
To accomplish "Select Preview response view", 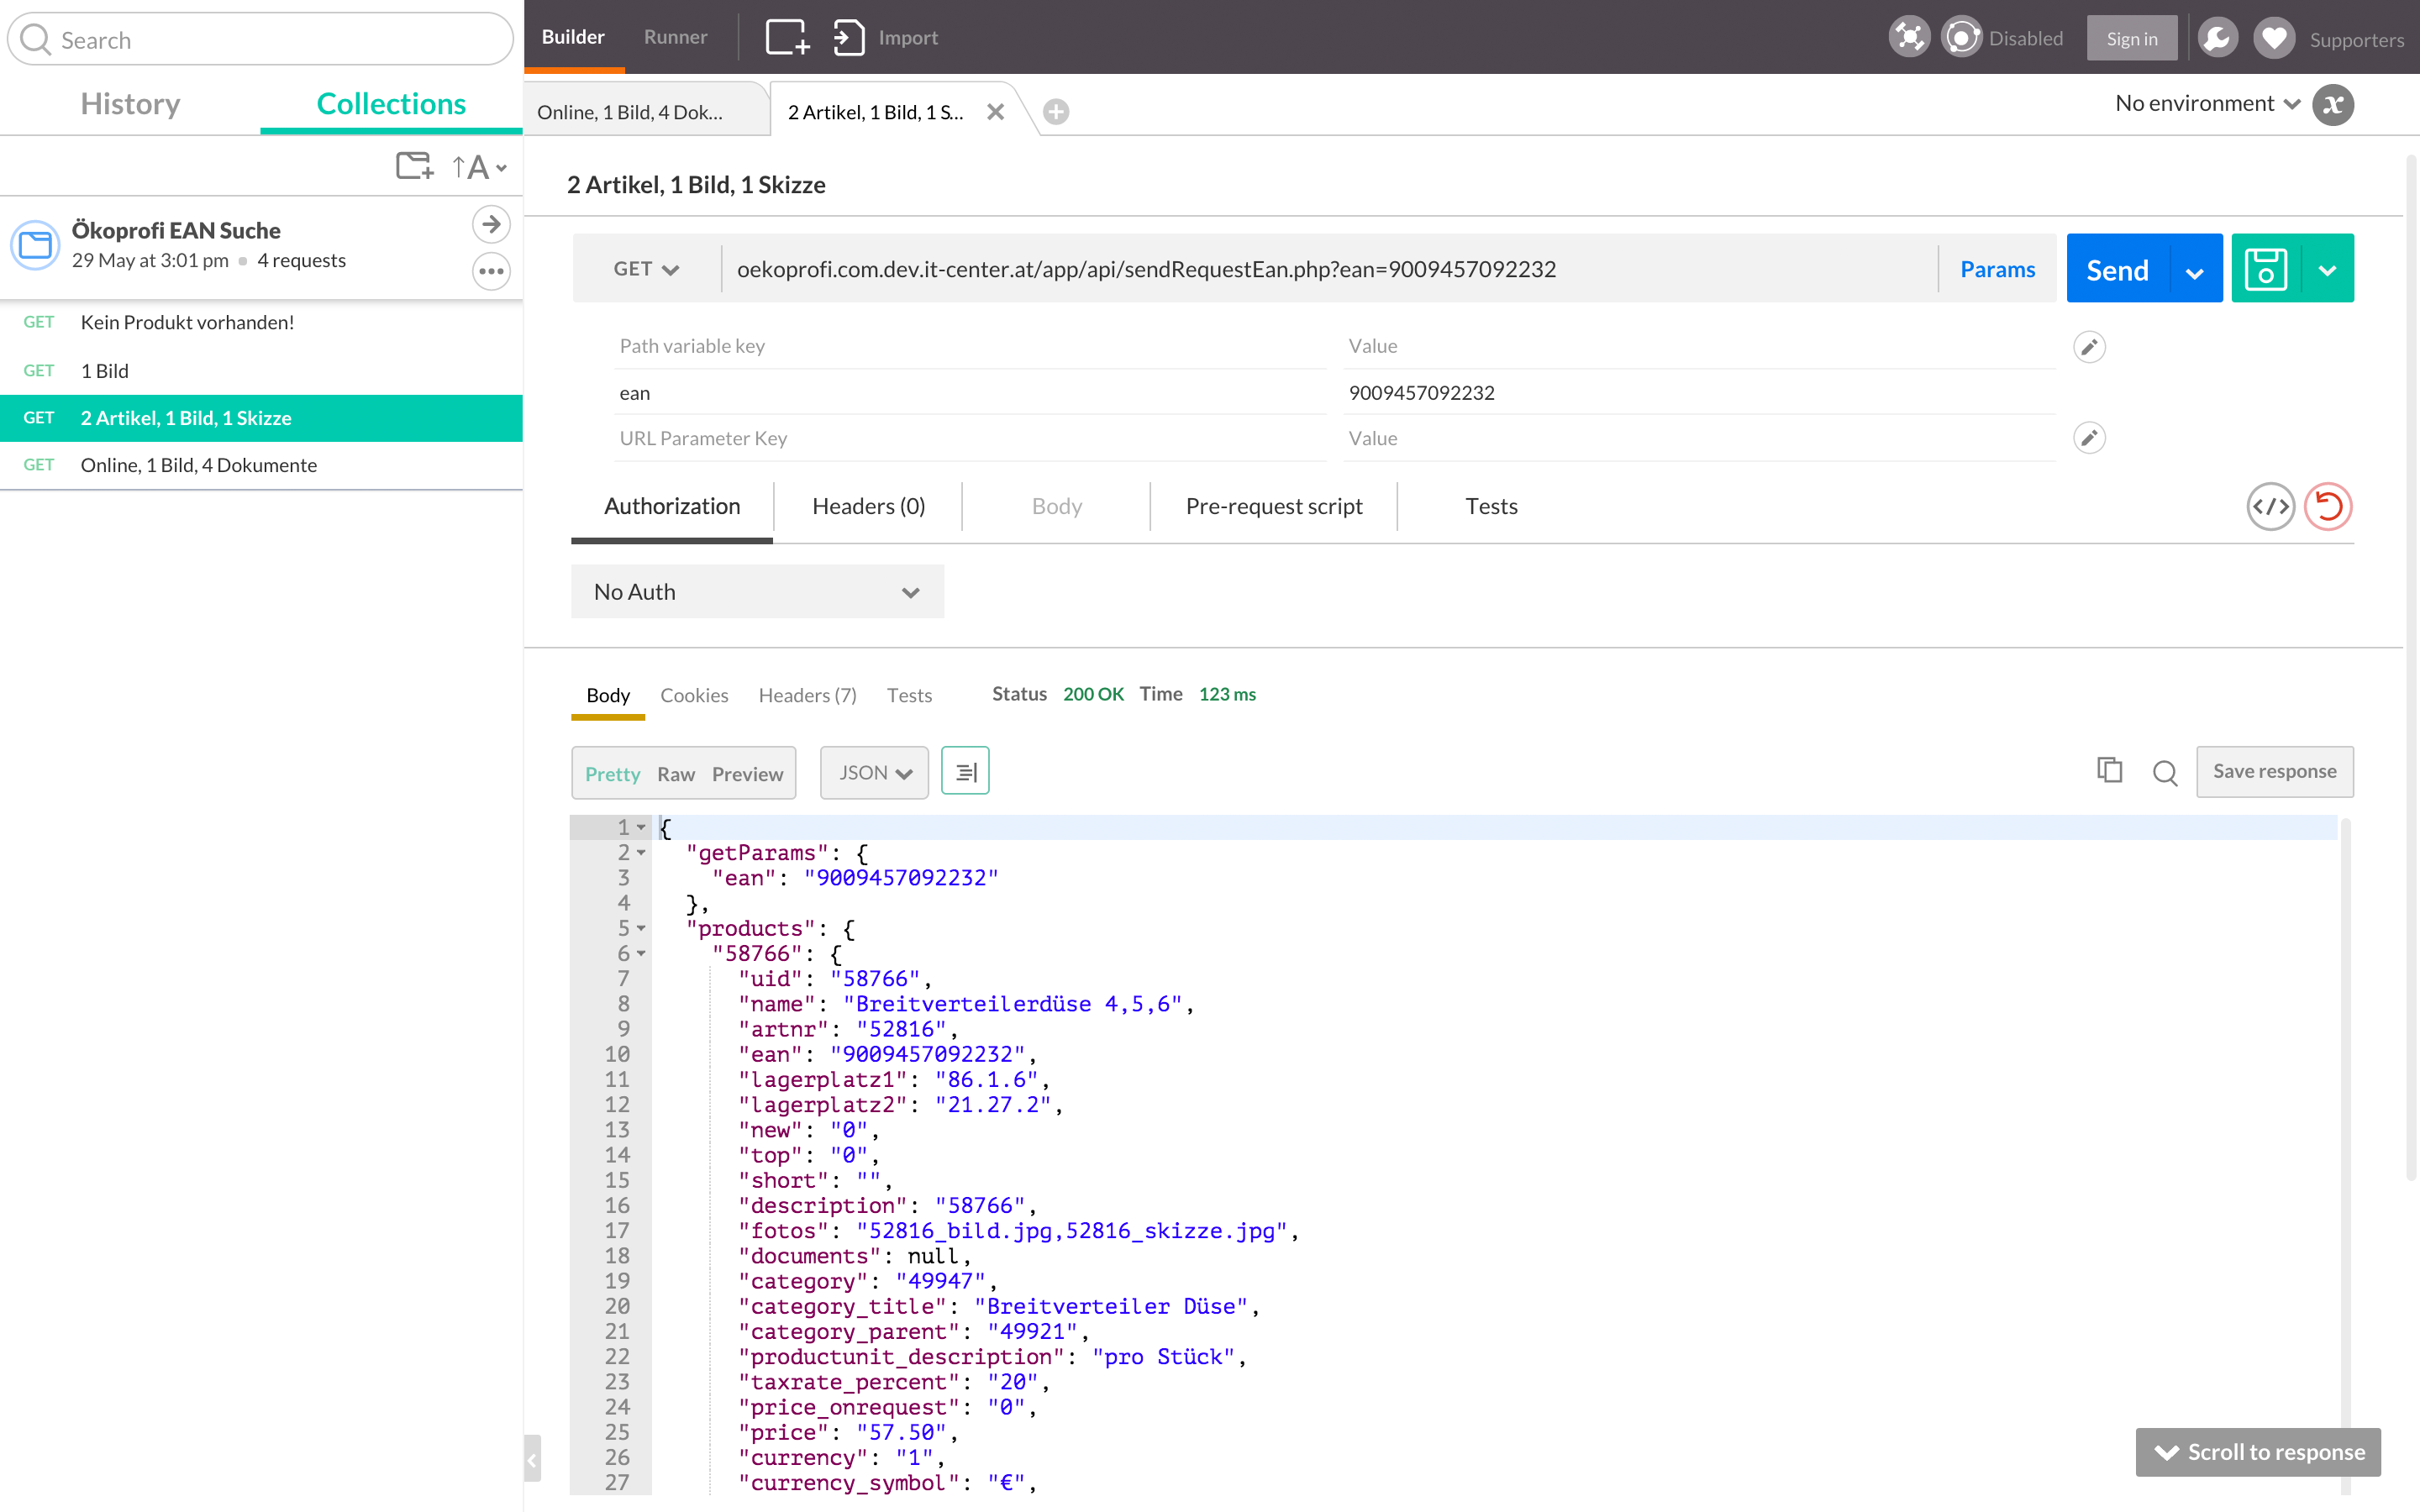I will coord(747,774).
